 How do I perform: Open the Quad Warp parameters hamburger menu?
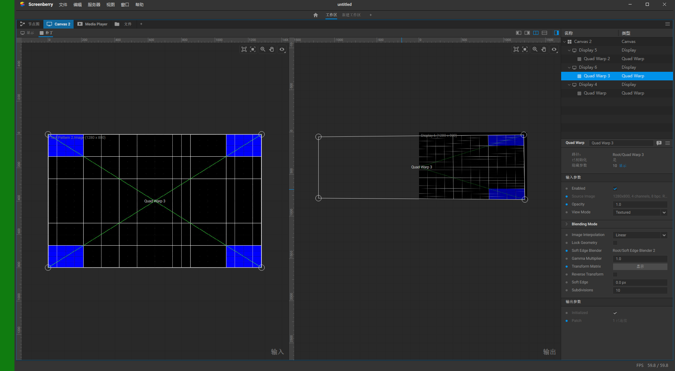[x=667, y=143]
